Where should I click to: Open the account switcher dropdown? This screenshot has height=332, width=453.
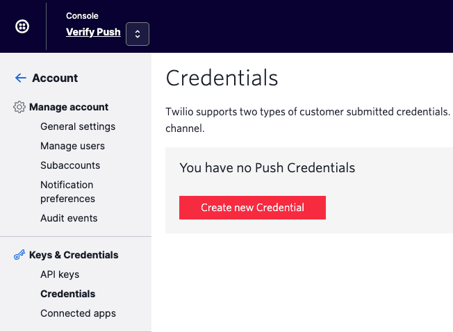coord(138,33)
